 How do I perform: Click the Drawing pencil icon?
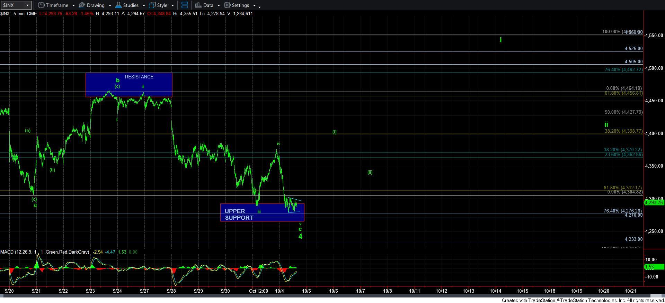tap(82, 5)
